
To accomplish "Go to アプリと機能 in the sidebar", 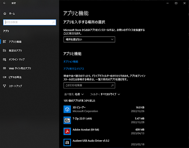I will point(15,42).
